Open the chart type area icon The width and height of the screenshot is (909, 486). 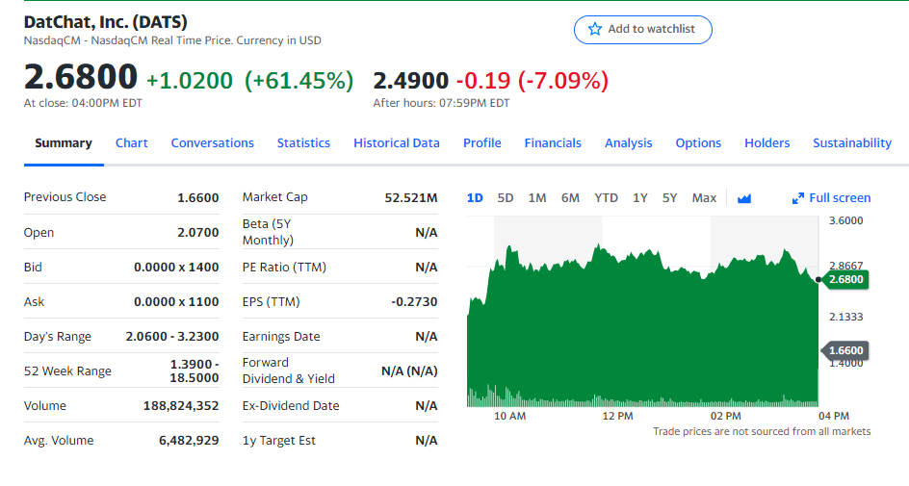[x=744, y=198]
